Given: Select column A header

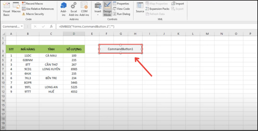Looking at the screenshot, I should pos(11,34).
